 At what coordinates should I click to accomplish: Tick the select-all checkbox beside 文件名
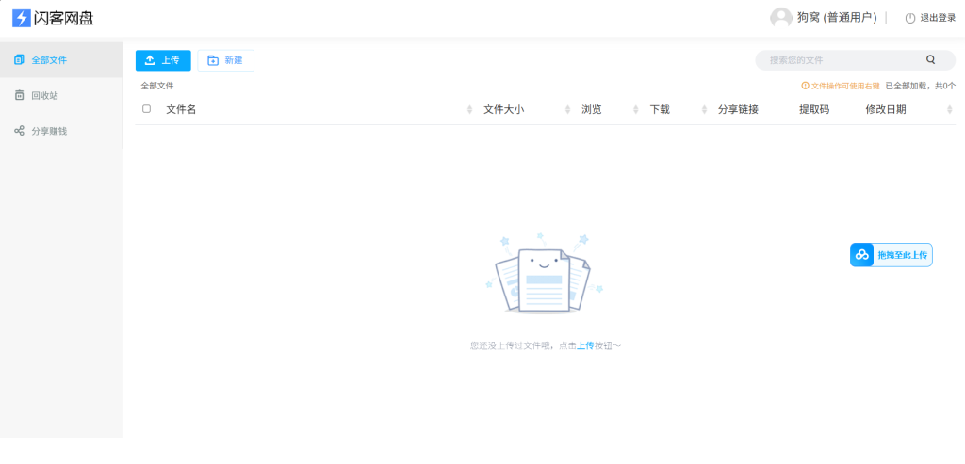(x=146, y=109)
